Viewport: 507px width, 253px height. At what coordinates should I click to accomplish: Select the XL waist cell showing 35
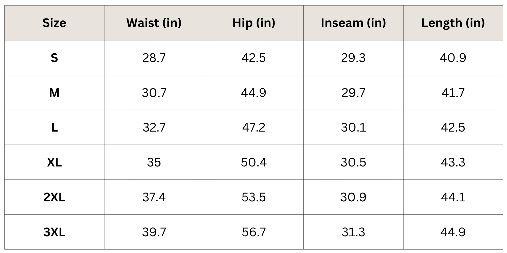click(x=154, y=162)
